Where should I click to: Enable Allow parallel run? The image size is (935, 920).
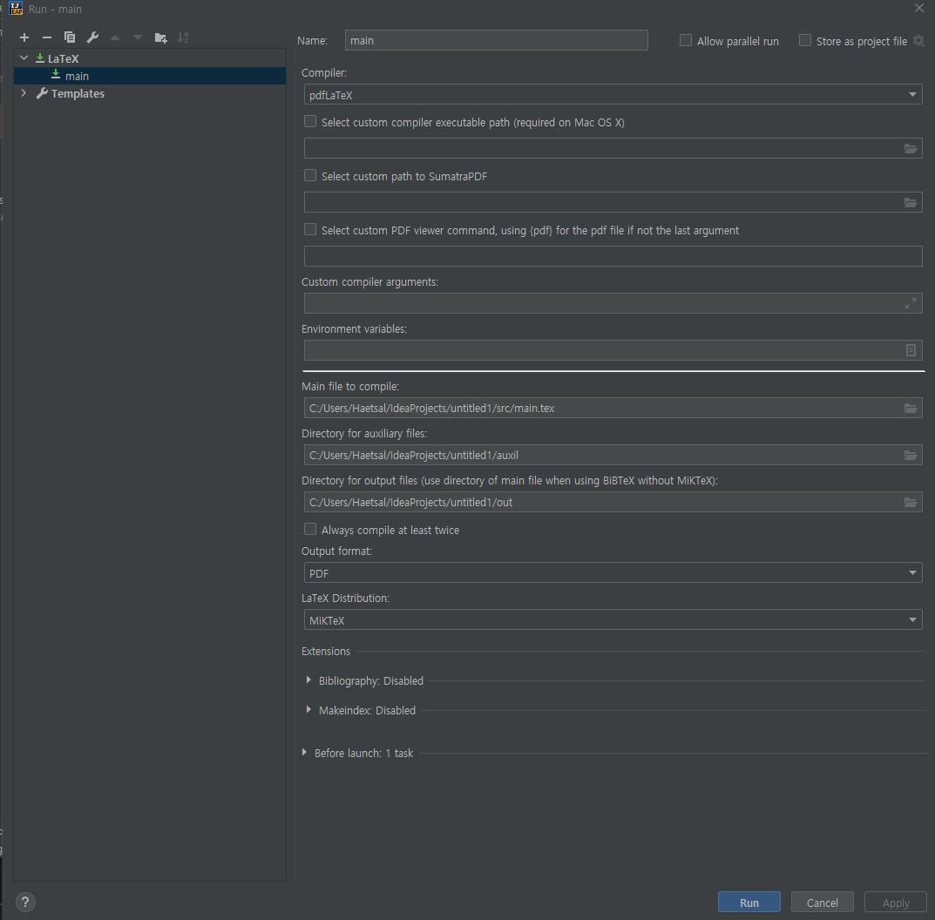[685, 40]
